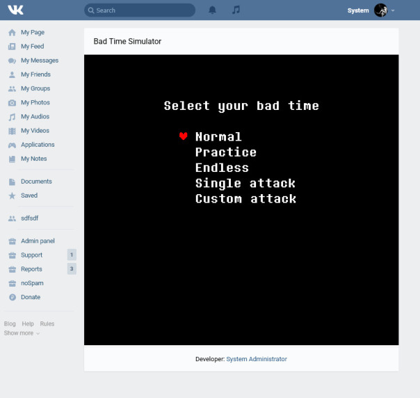Select the Single attack mode
This screenshot has height=398, width=420.
click(x=245, y=183)
